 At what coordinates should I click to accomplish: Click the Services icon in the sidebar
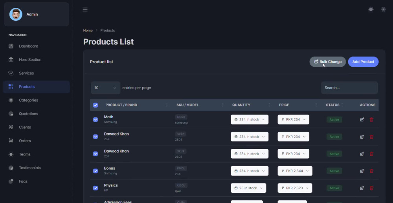click(x=11, y=73)
